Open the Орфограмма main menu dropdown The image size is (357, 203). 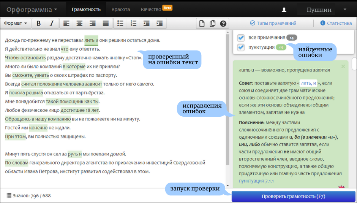[32, 10]
